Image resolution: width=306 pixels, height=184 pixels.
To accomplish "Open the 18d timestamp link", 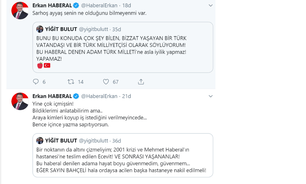I will 127,6.
